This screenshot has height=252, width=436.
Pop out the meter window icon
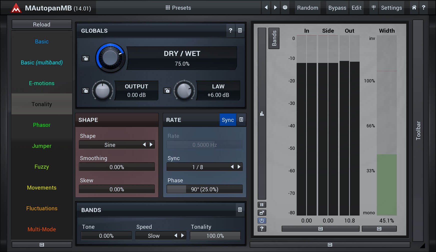(x=262, y=213)
